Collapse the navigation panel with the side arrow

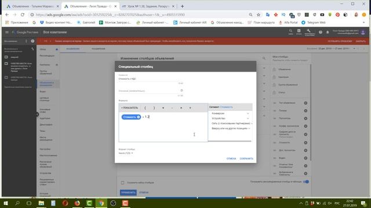pos(37,114)
